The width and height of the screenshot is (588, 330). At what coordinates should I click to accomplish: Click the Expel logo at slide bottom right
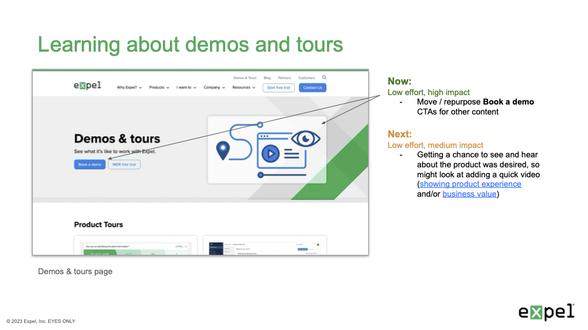click(x=546, y=312)
